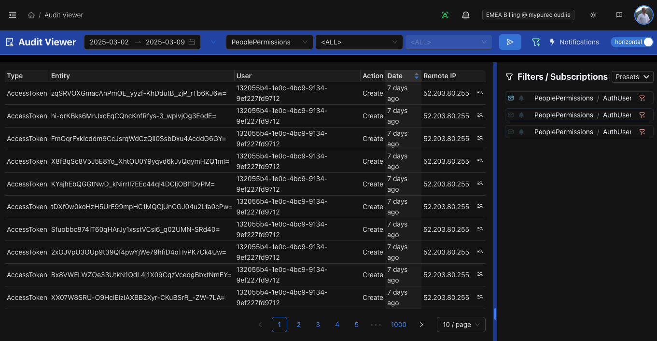Viewport: 657px width, 341px height.
Task: Go to next results page arrow
Action: pos(421,325)
